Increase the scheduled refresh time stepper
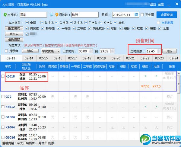This screenshot has height=147, width=181. coord(159,50)
